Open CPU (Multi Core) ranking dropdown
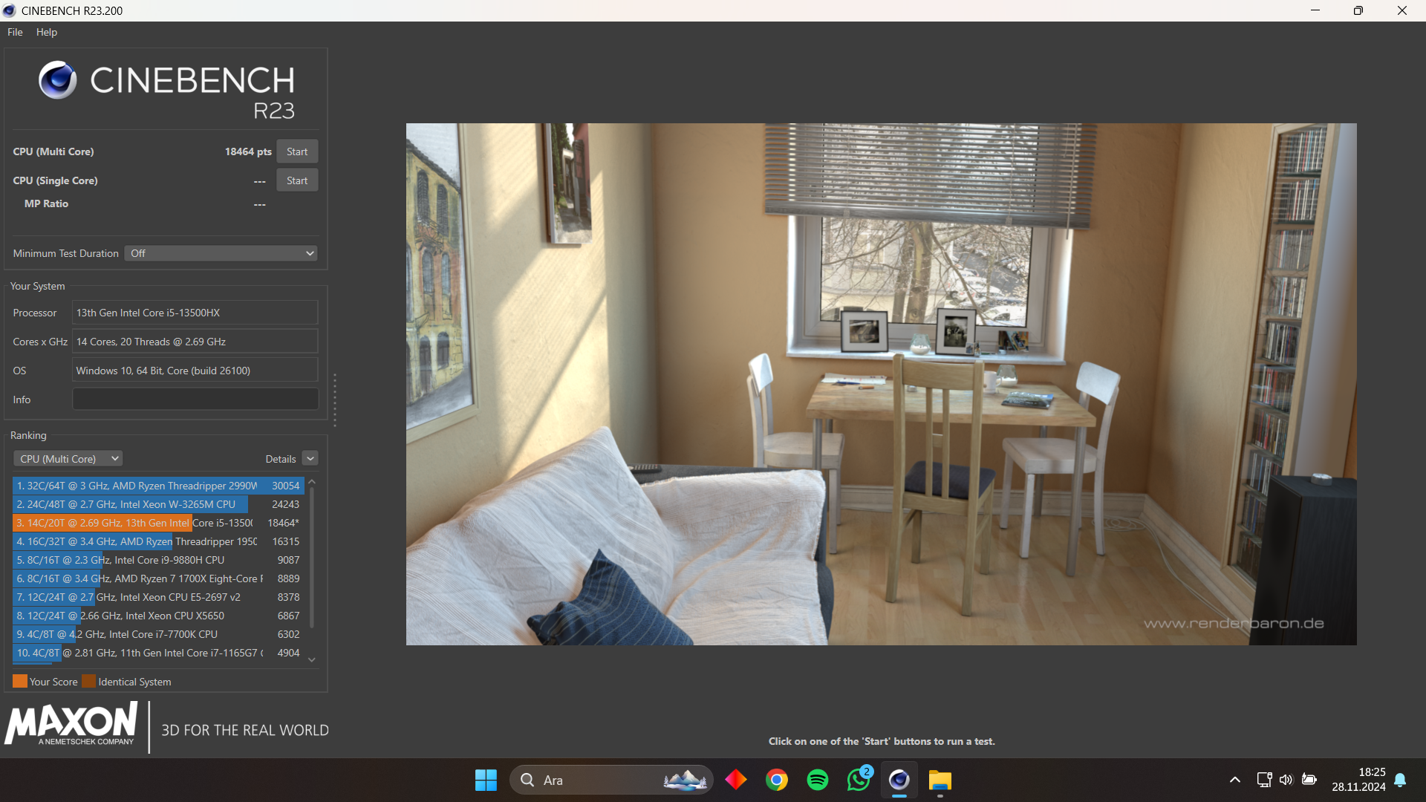 point(68,459)
